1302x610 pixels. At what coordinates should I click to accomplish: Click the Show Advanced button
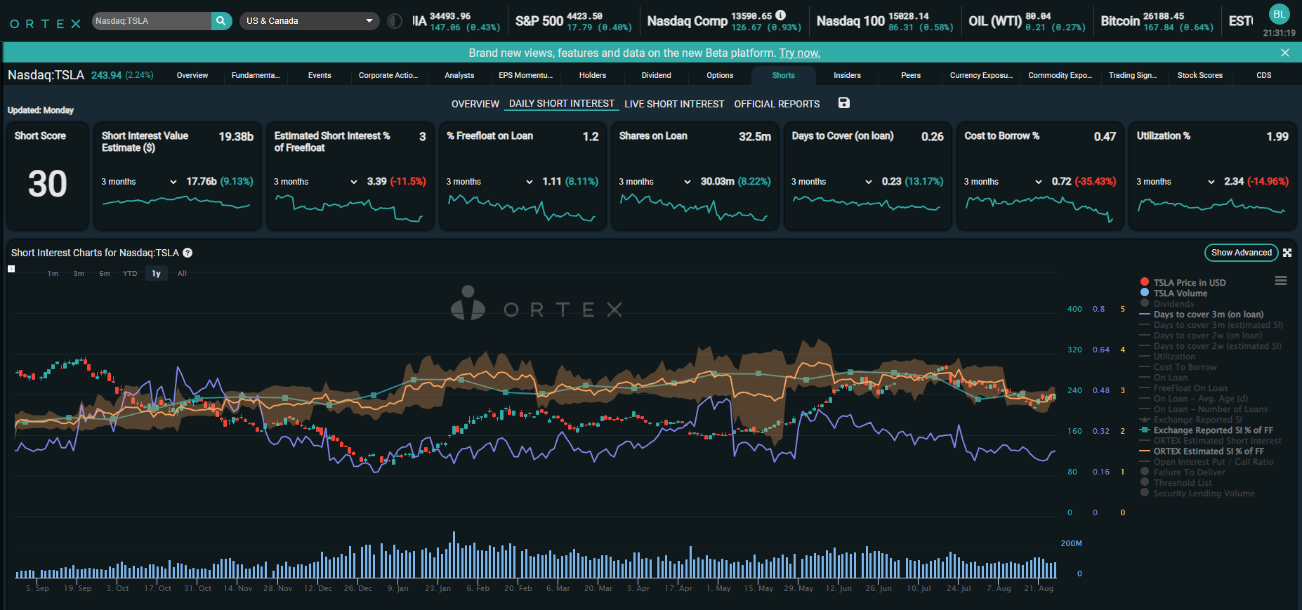[1241, 253]
